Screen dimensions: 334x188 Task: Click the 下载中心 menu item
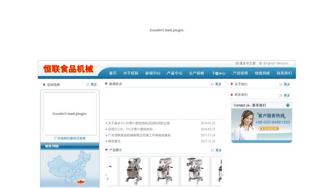point(219,73)
